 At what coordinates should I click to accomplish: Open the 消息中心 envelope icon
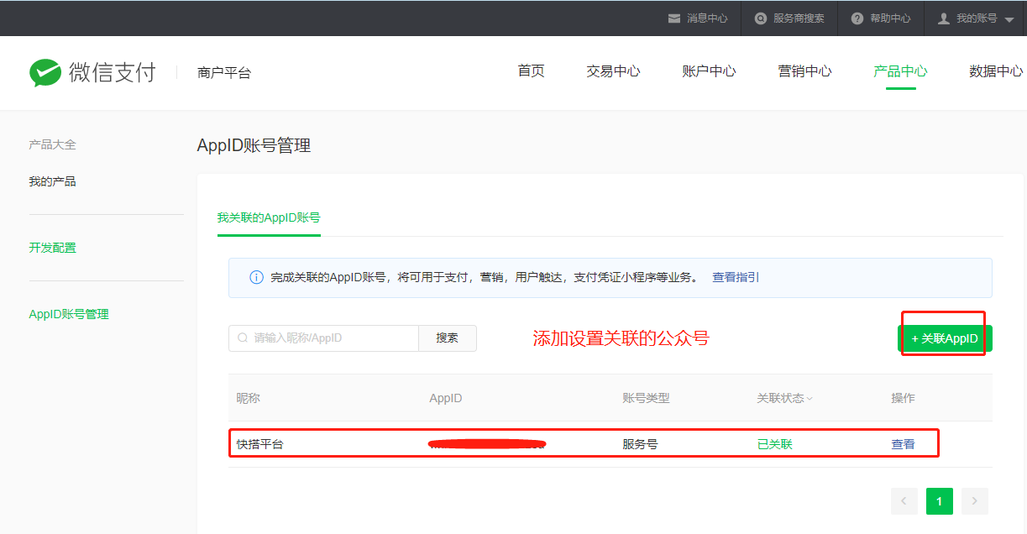673,18
